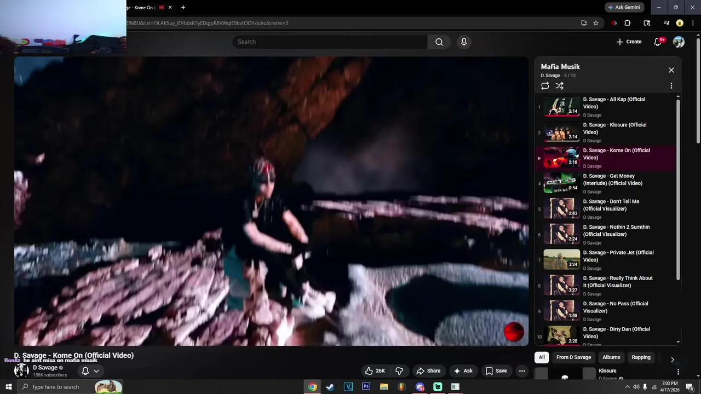Dislike the Kome On video
Image resolution: width=701 pixels, height=394 pixels.
click(399, 371)
